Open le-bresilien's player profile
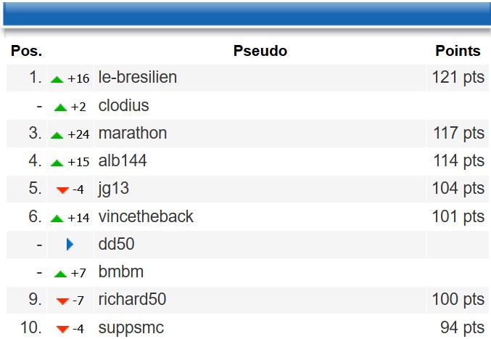The height and width of the screenshot is (339, 491). pos(137,78)
